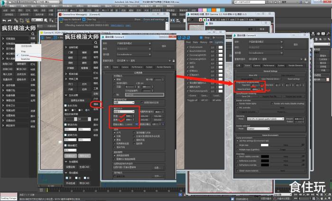
Task: Click Single map white color swatch
Action: click(265, 145)
